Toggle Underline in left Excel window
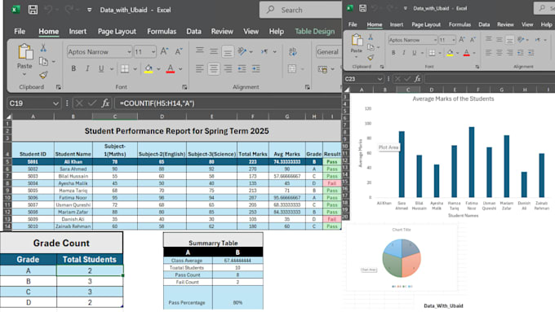 tap(101, 68)
